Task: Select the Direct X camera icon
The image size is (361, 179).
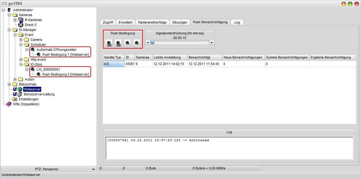Action: click(21, 25)
